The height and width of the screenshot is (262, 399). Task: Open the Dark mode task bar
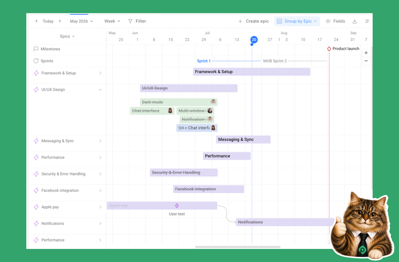pos(179,102)
